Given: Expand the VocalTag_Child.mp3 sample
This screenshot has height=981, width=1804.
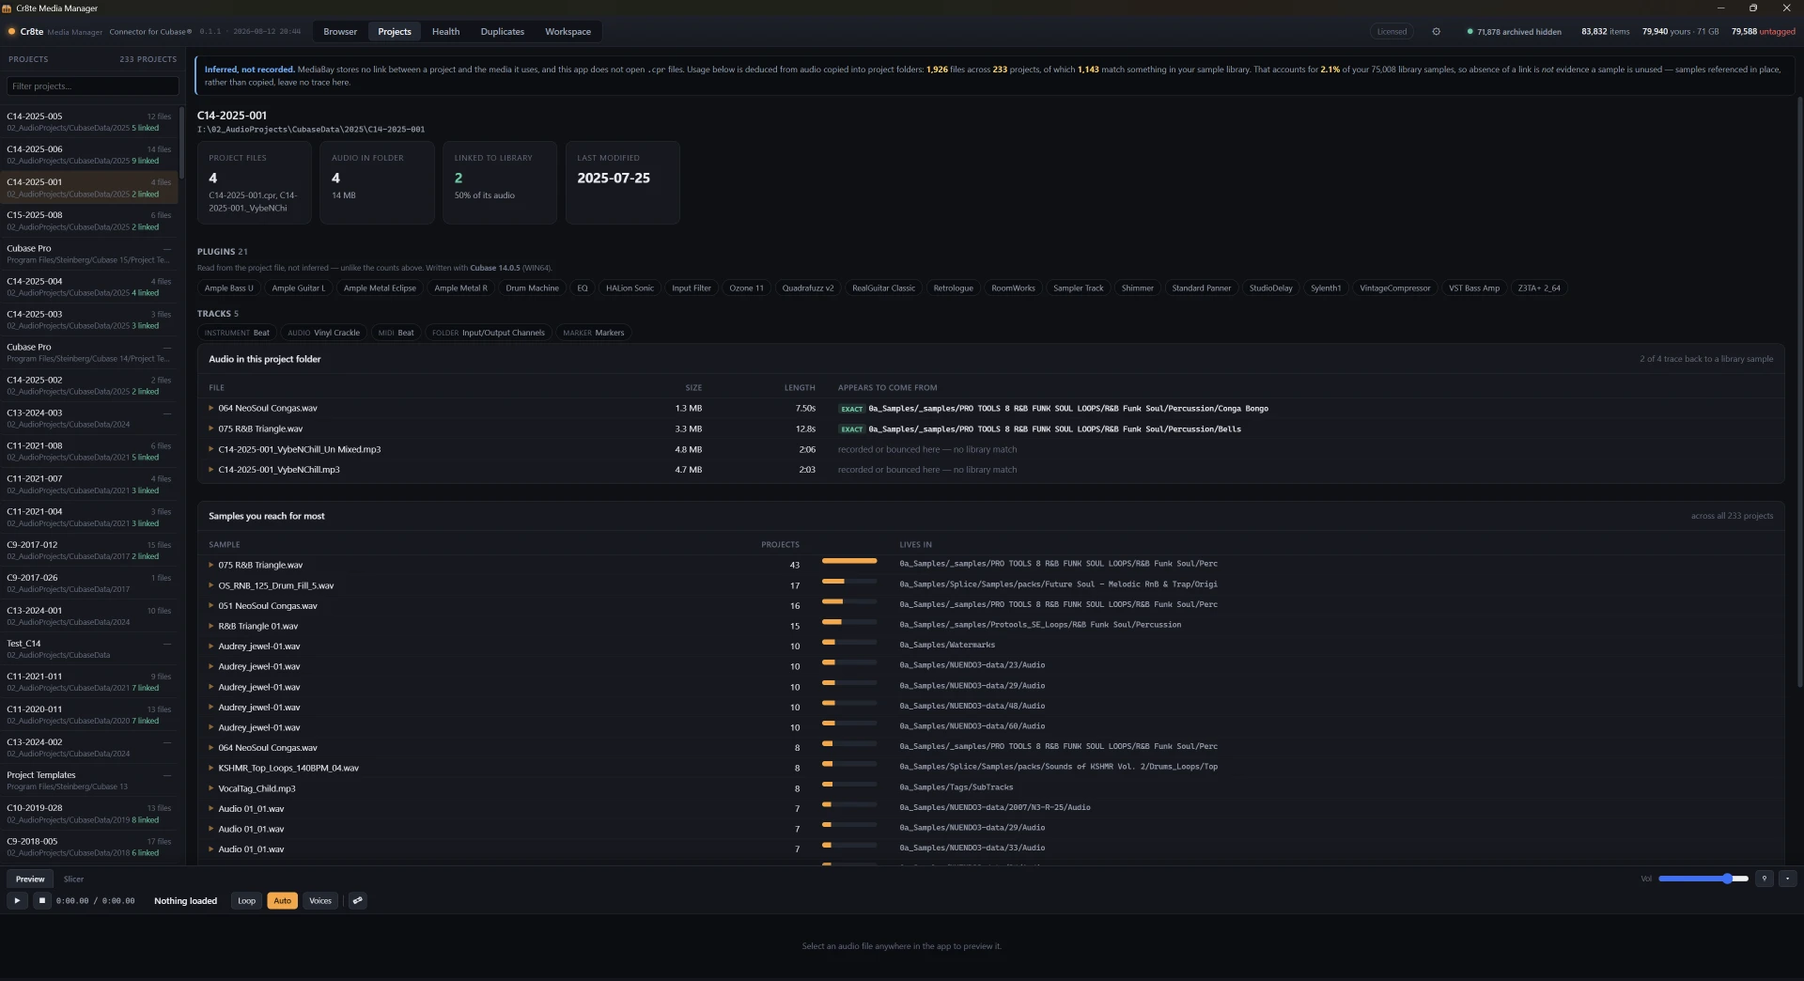Looking at the screenshot, I should [x=211, y=788].
